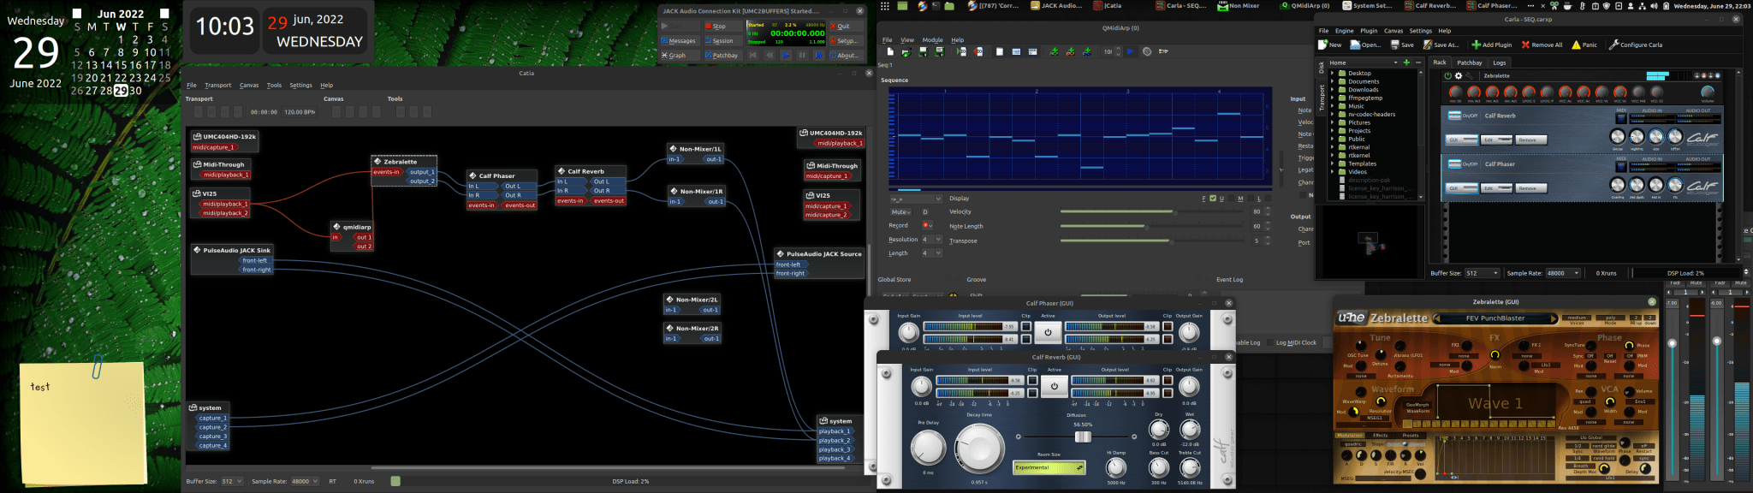
Task: Expand Music folder in Carla file tree
Action: 1332,106
